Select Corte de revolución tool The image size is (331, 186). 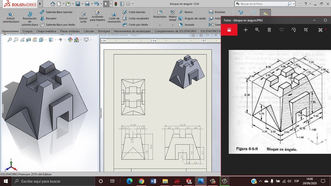pos(114,18)
